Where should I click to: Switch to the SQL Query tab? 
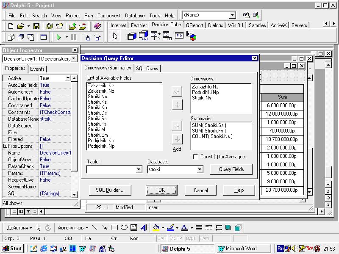click(147, 69)
